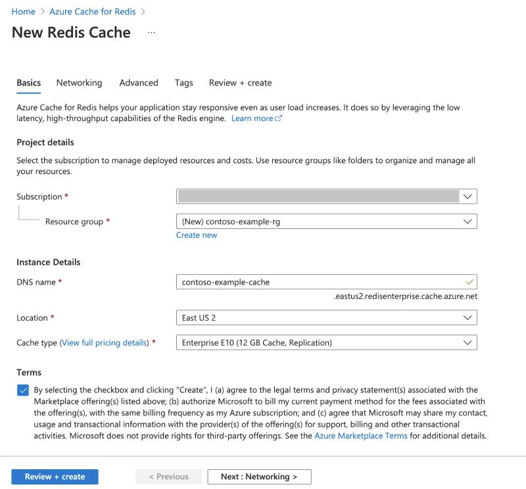Click the Review + create button

55,477
